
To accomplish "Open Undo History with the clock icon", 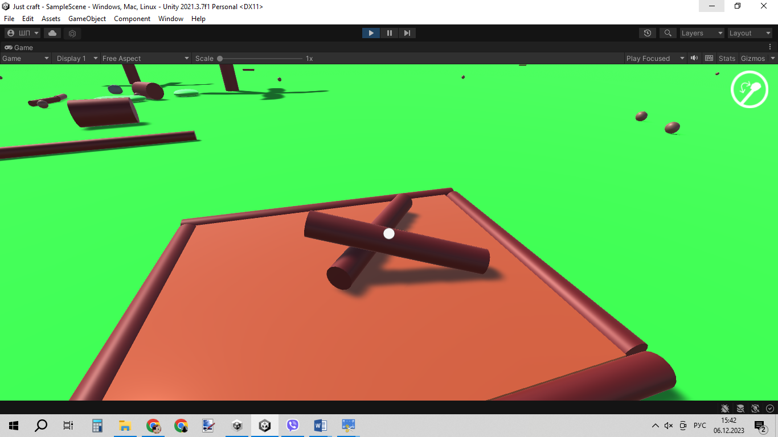I will 648,33.
